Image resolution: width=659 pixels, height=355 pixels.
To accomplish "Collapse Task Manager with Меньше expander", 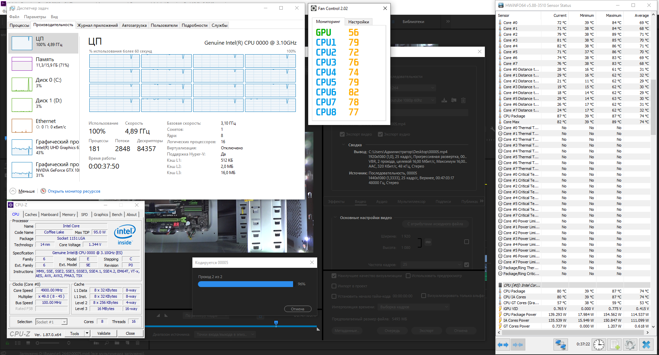I will point(23,191).
